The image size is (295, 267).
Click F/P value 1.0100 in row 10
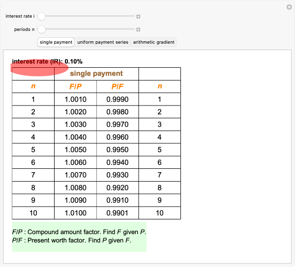click(75, 213)
